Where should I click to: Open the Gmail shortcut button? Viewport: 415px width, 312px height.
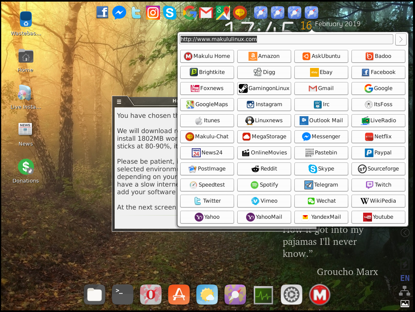[x=321, y=88]
